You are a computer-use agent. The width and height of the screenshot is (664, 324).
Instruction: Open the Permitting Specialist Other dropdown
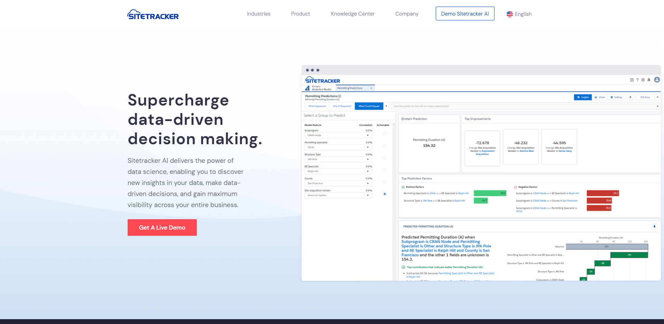point(338,147)
